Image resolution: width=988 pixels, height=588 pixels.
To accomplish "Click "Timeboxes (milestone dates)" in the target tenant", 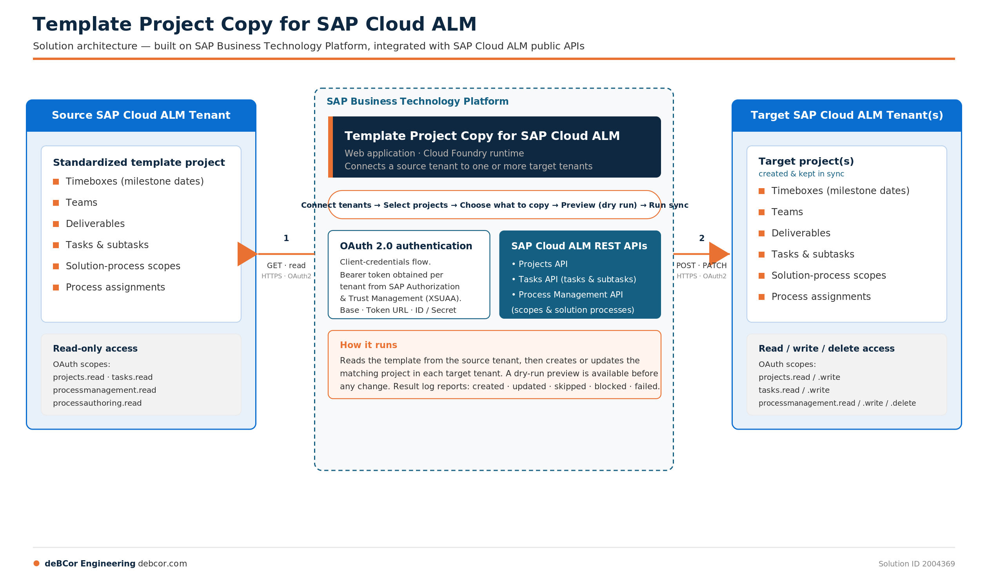I will (840, 191).
